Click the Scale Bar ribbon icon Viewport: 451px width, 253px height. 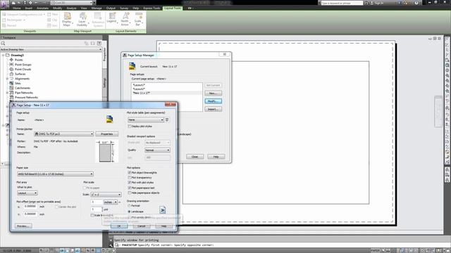pyautogui.click(x=138, y=19)
